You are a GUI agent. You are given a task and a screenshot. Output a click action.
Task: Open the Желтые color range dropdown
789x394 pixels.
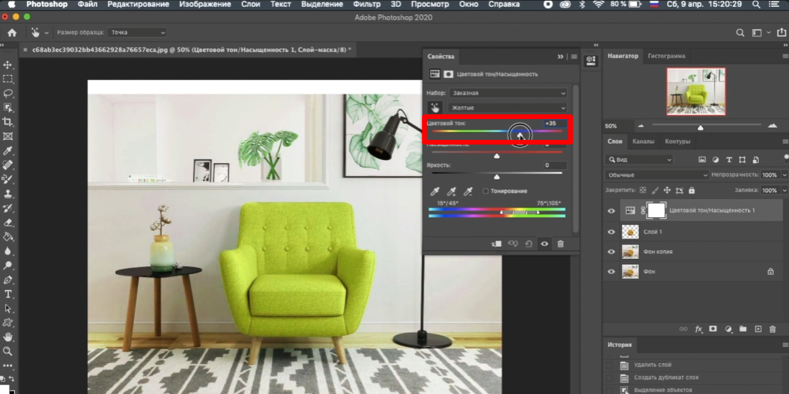(x=508, y=108)
